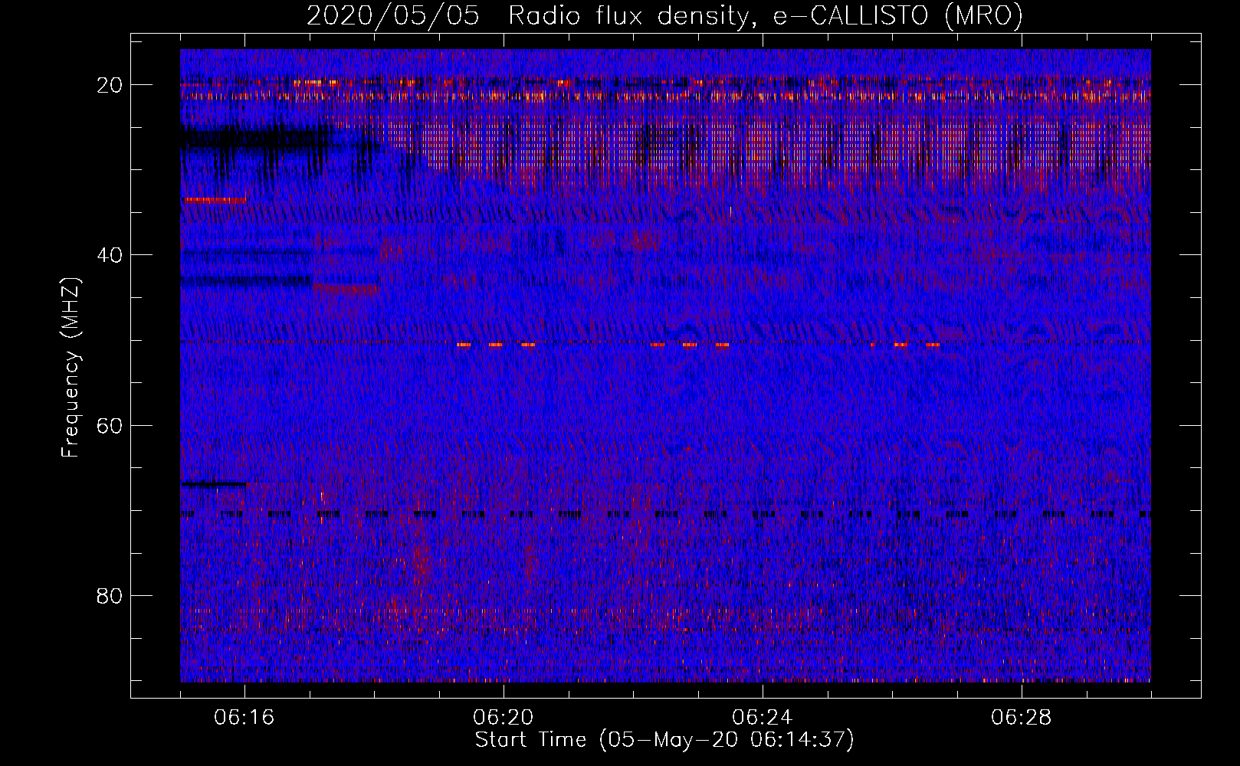Click the 60 MHz frequency tick label

[110, 425]
